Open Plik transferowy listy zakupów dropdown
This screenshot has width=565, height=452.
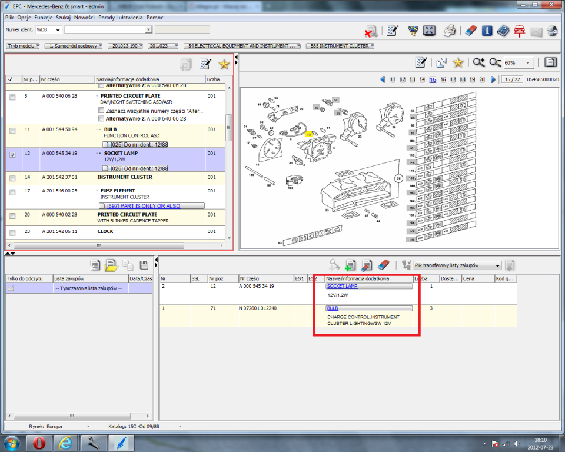pos(498,265)
